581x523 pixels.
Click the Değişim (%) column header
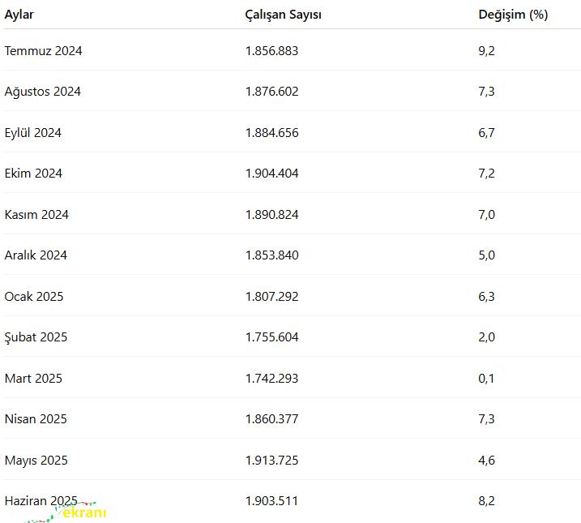point(513,15)
